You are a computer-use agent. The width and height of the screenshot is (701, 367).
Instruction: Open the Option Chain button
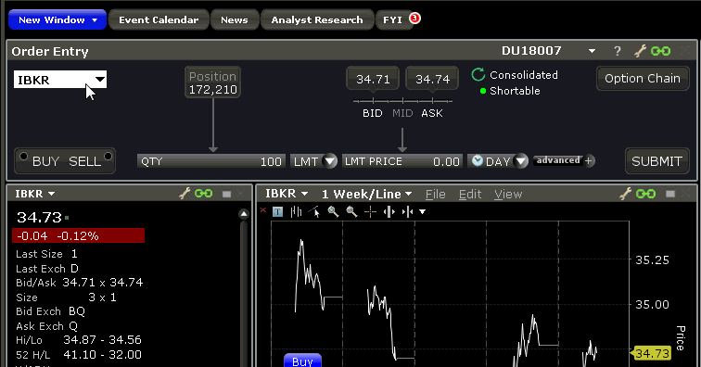[643, 78]
